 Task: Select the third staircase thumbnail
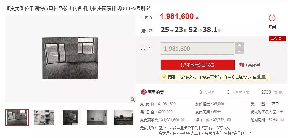70,118
